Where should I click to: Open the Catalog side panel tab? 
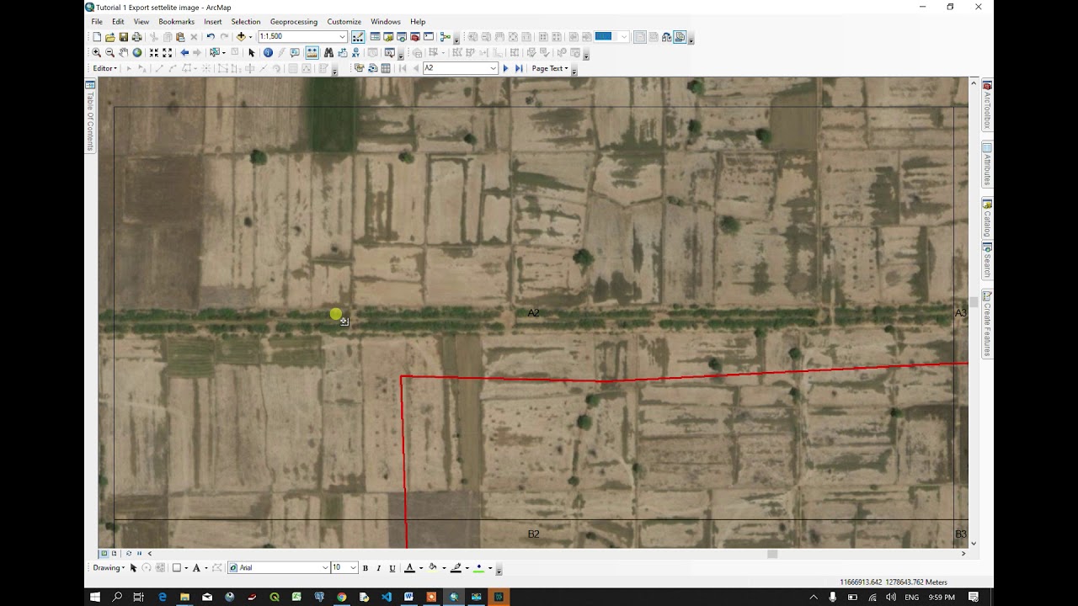(987, 219)
